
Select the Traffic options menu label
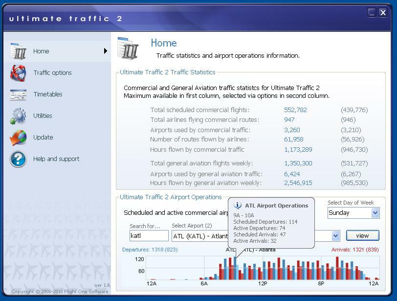[53, 73]
